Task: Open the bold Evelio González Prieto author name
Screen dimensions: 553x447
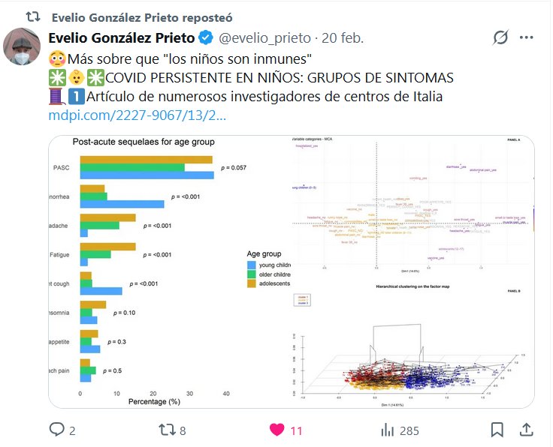Action: (120, 38)
